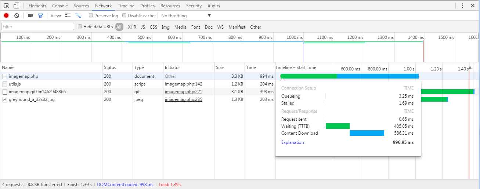Sort by the Size column header
The width and height of the screenshot is (480, 189).
coord(230,68)
